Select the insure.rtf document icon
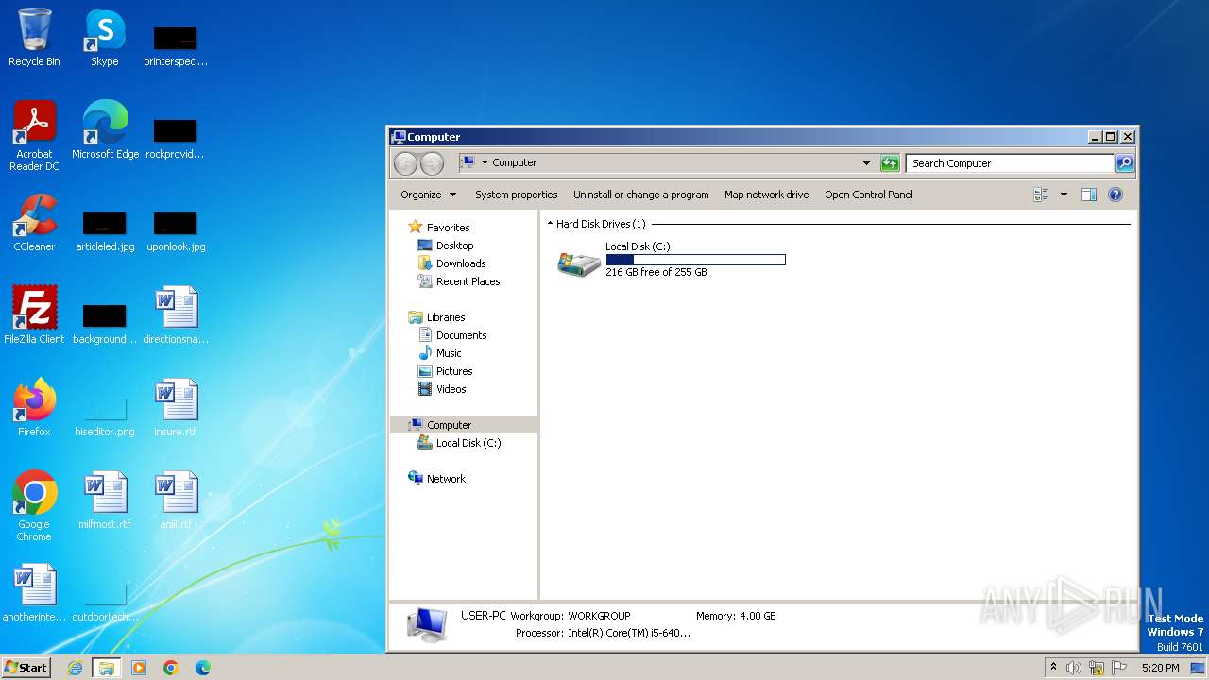 point(176,408)
